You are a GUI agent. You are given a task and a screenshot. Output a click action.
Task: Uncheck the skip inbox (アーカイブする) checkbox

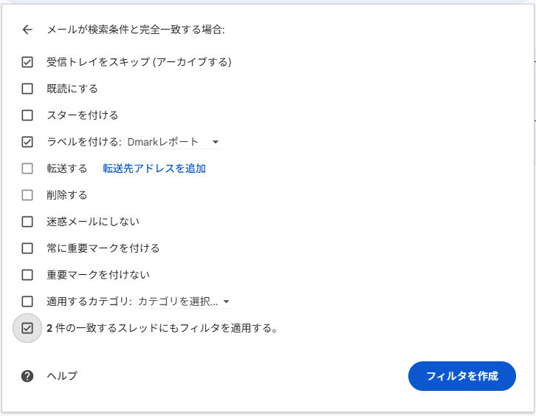(x=27, y=62)
